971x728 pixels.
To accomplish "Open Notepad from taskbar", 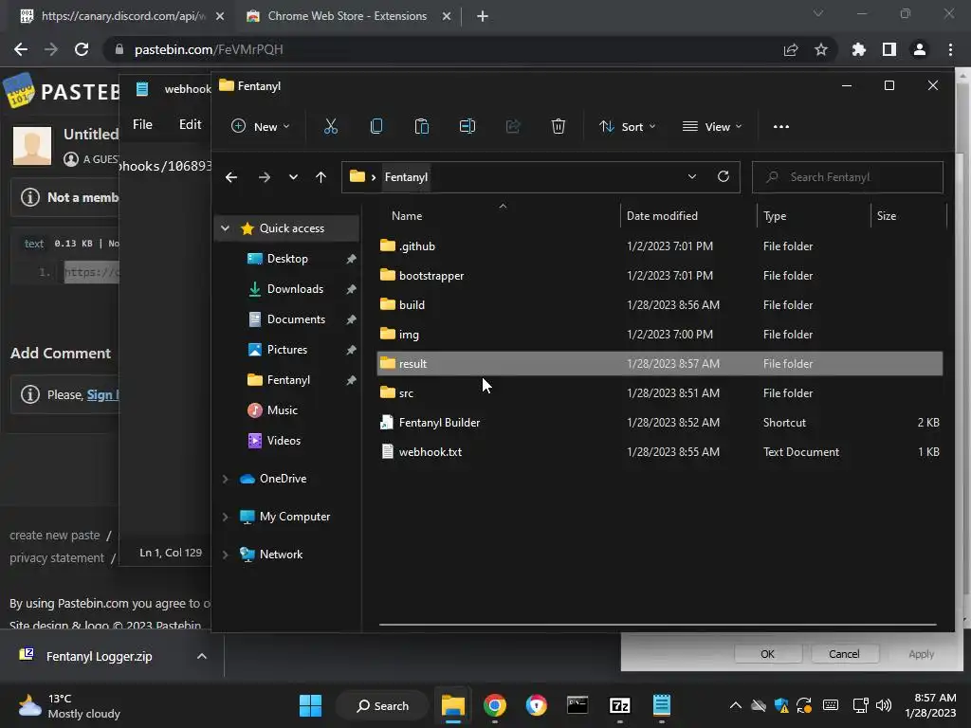I will pos(661,705).
